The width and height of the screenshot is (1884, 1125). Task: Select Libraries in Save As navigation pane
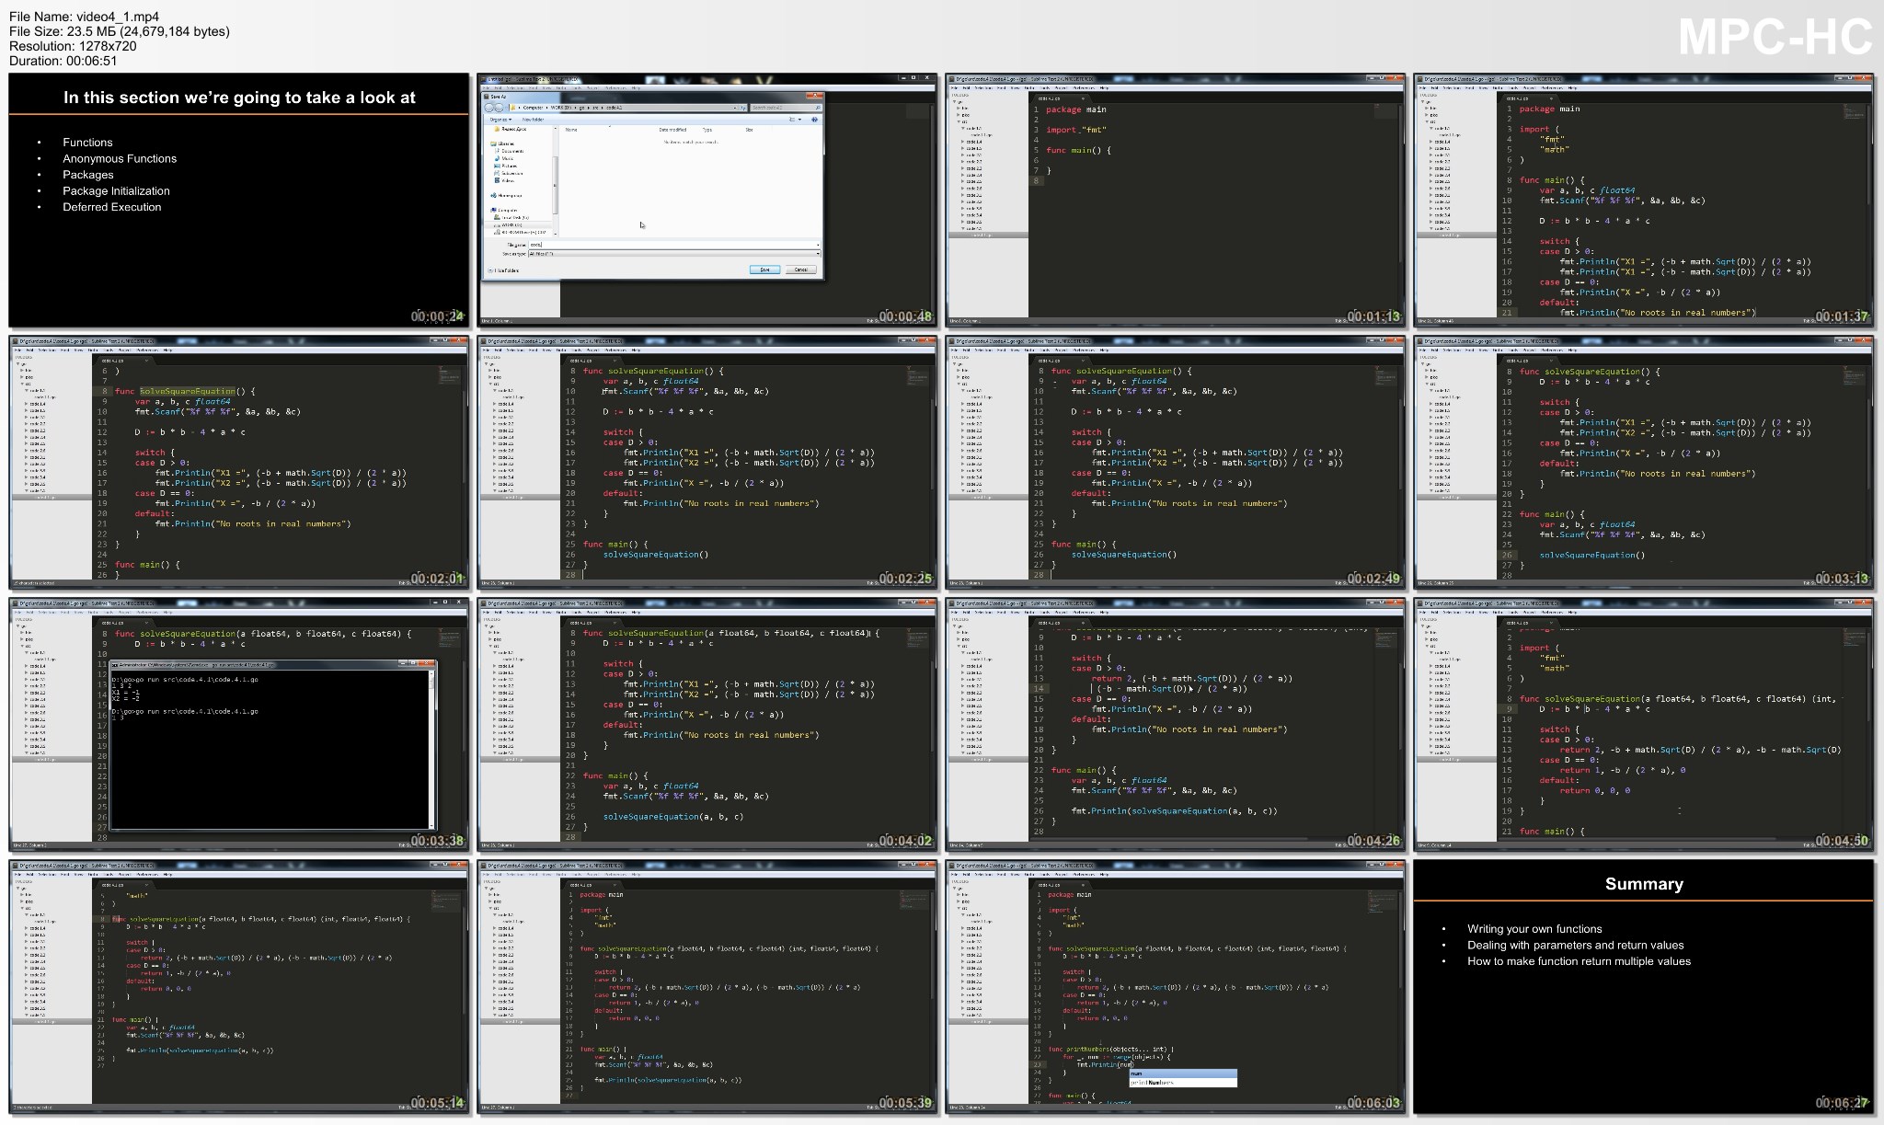click(x=502, y=143)
